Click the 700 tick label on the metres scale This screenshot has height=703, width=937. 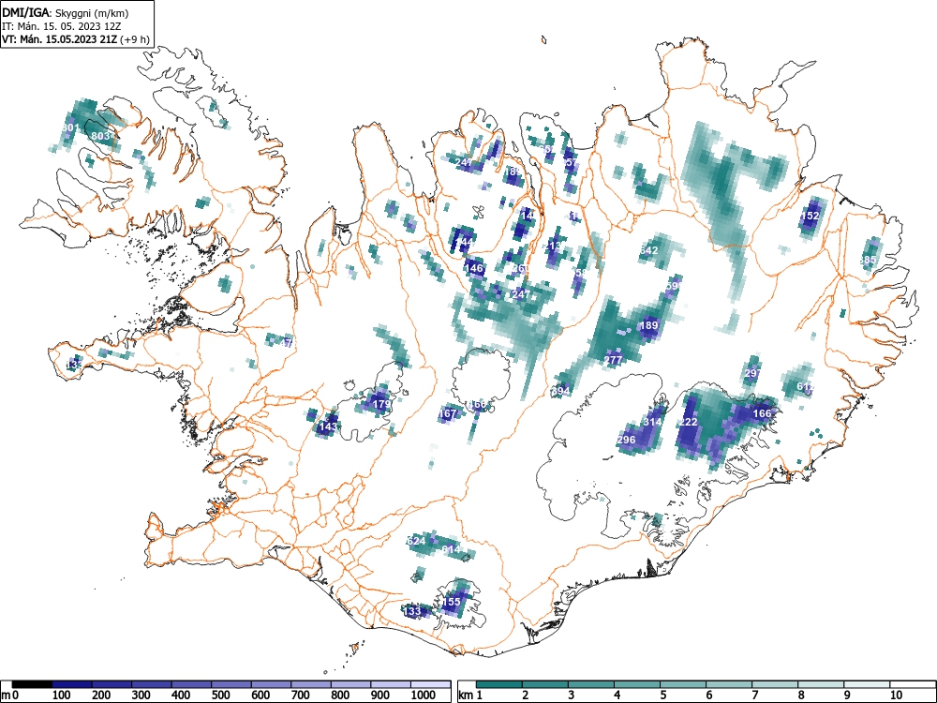[300, 696]
